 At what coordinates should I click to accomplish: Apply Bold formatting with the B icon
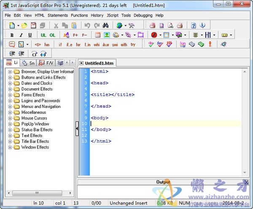click(x=12, y=35)
